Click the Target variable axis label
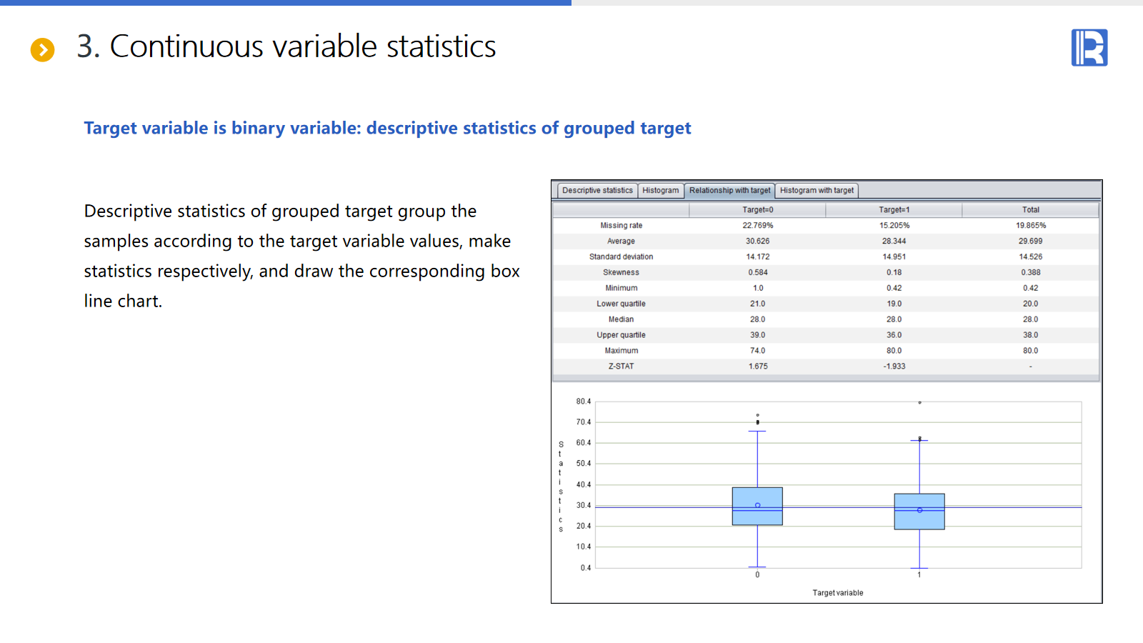Screen dimensions: 1143x643 [x=837, y=593]
